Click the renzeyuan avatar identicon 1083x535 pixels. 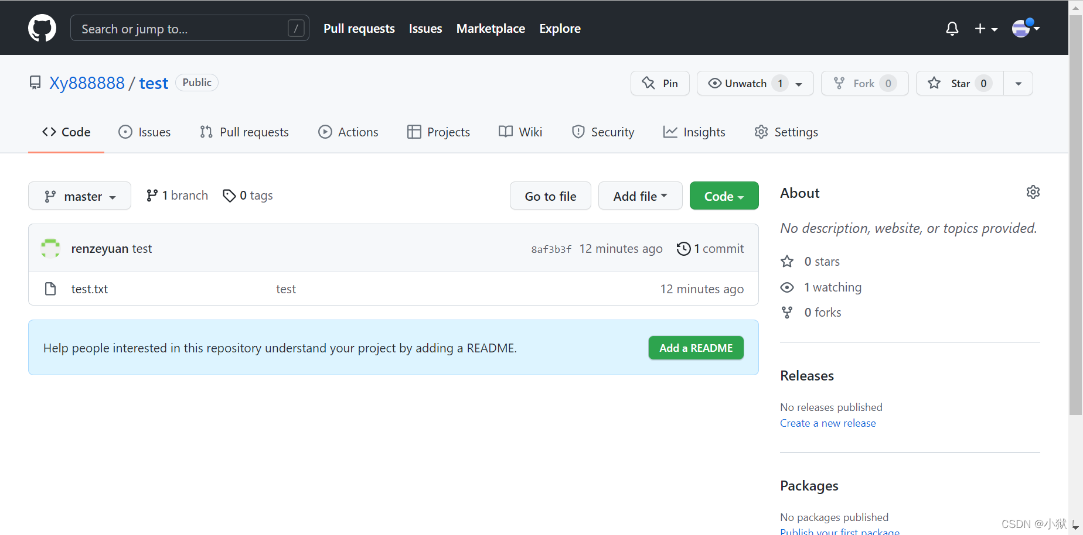point(50,248)
